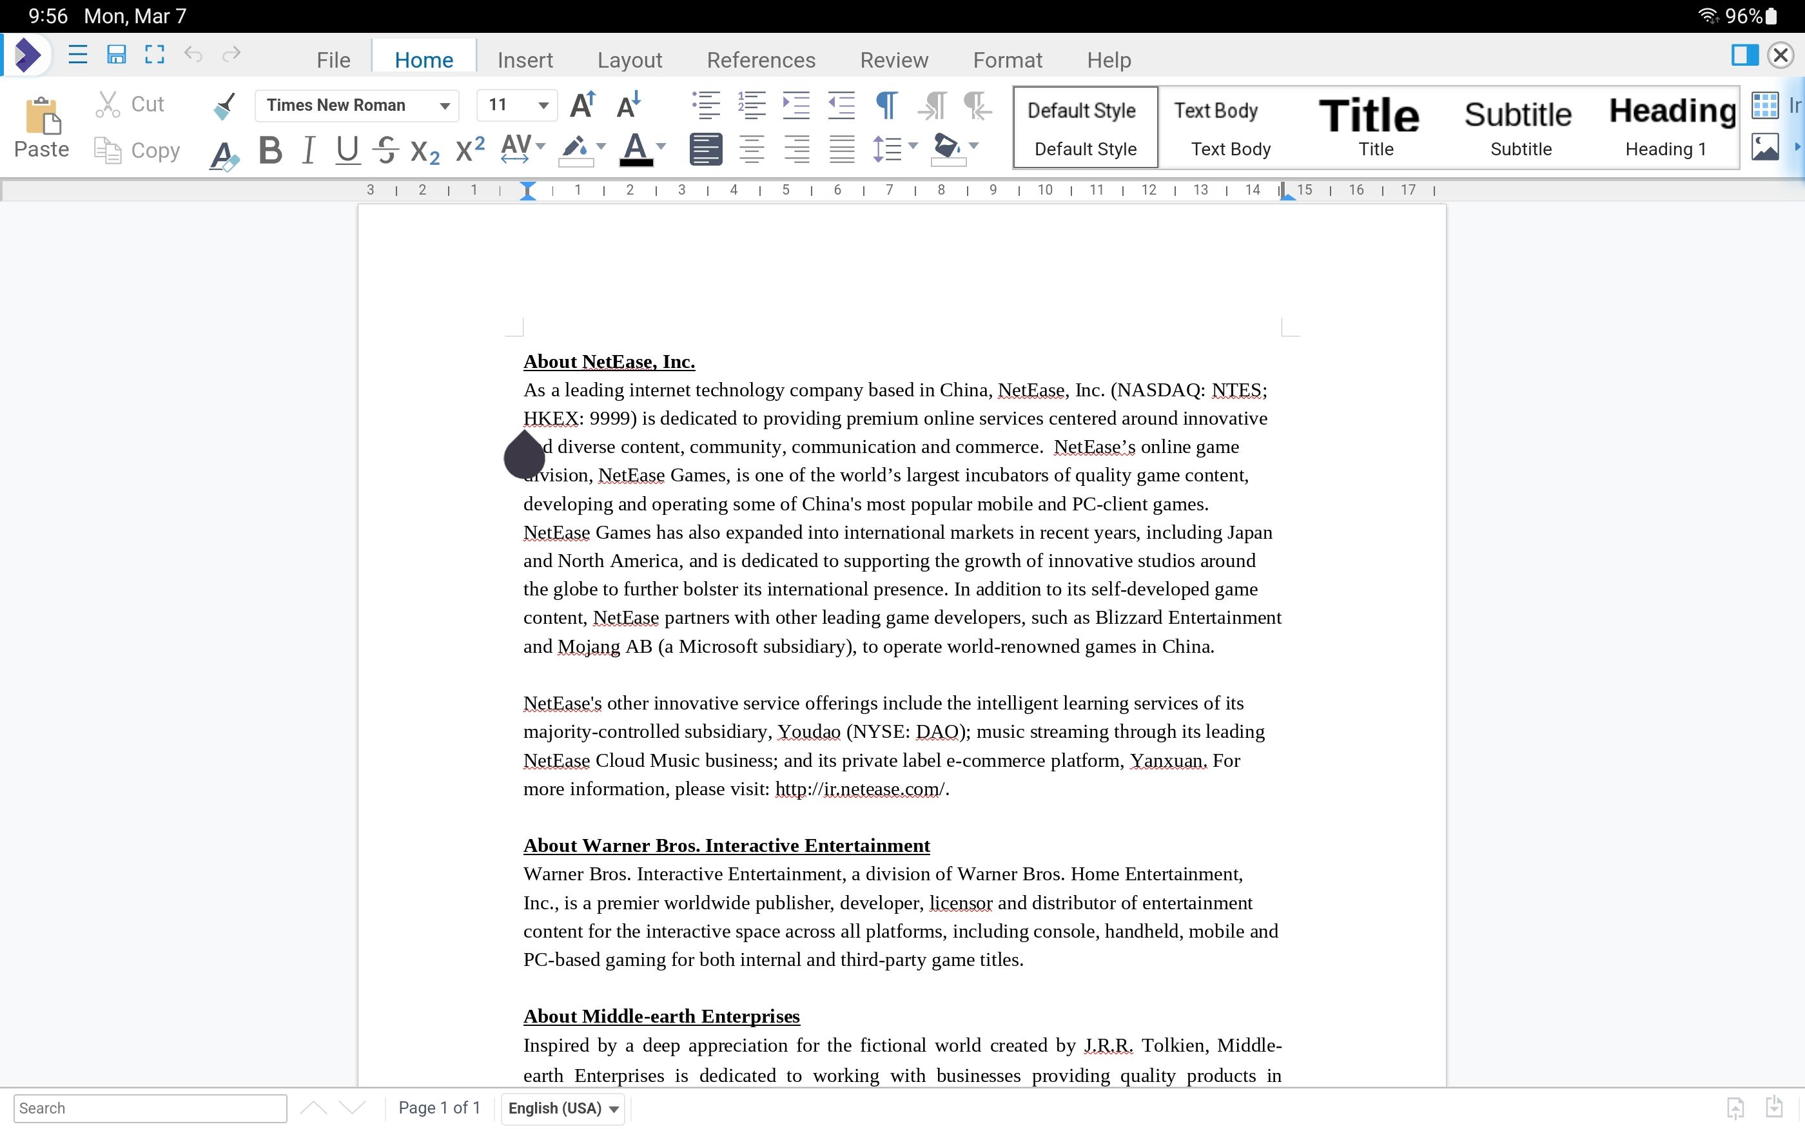Switch to the Format tab
This screenshot has width=1805, height=1129.
pyautogui.click(x=1008, y=60)
